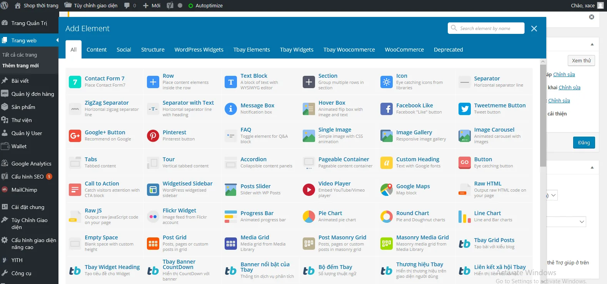Open the Yoast SEO admin bar icon

pos(170,5)
